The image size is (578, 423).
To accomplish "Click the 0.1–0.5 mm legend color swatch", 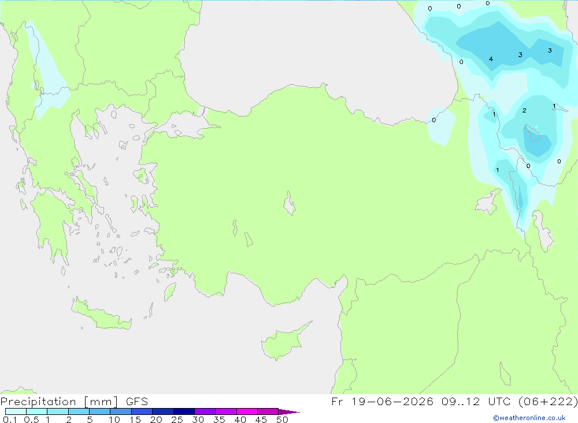I will (16, 411).
